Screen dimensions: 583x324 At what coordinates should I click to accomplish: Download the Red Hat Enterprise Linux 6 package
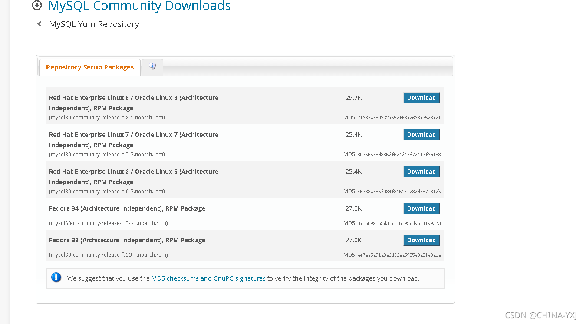coord(421,172)
